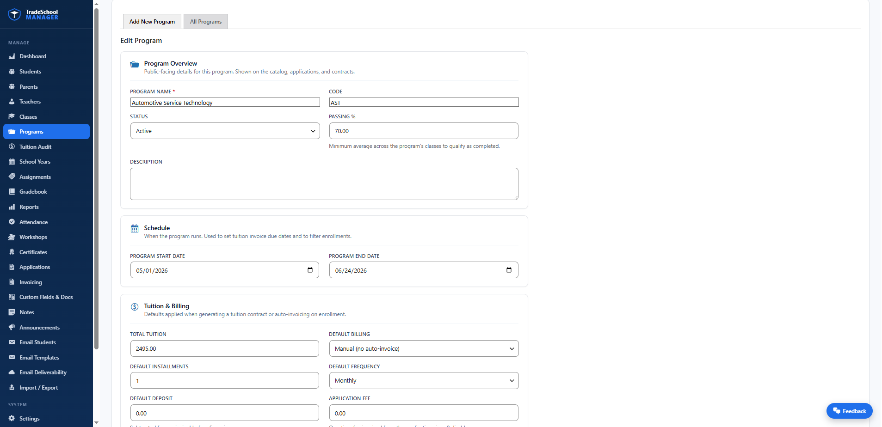This screenshot has height=427, width=882.
Task: Open calendar picker for Program End Date
Action: [x=509, y=270]
